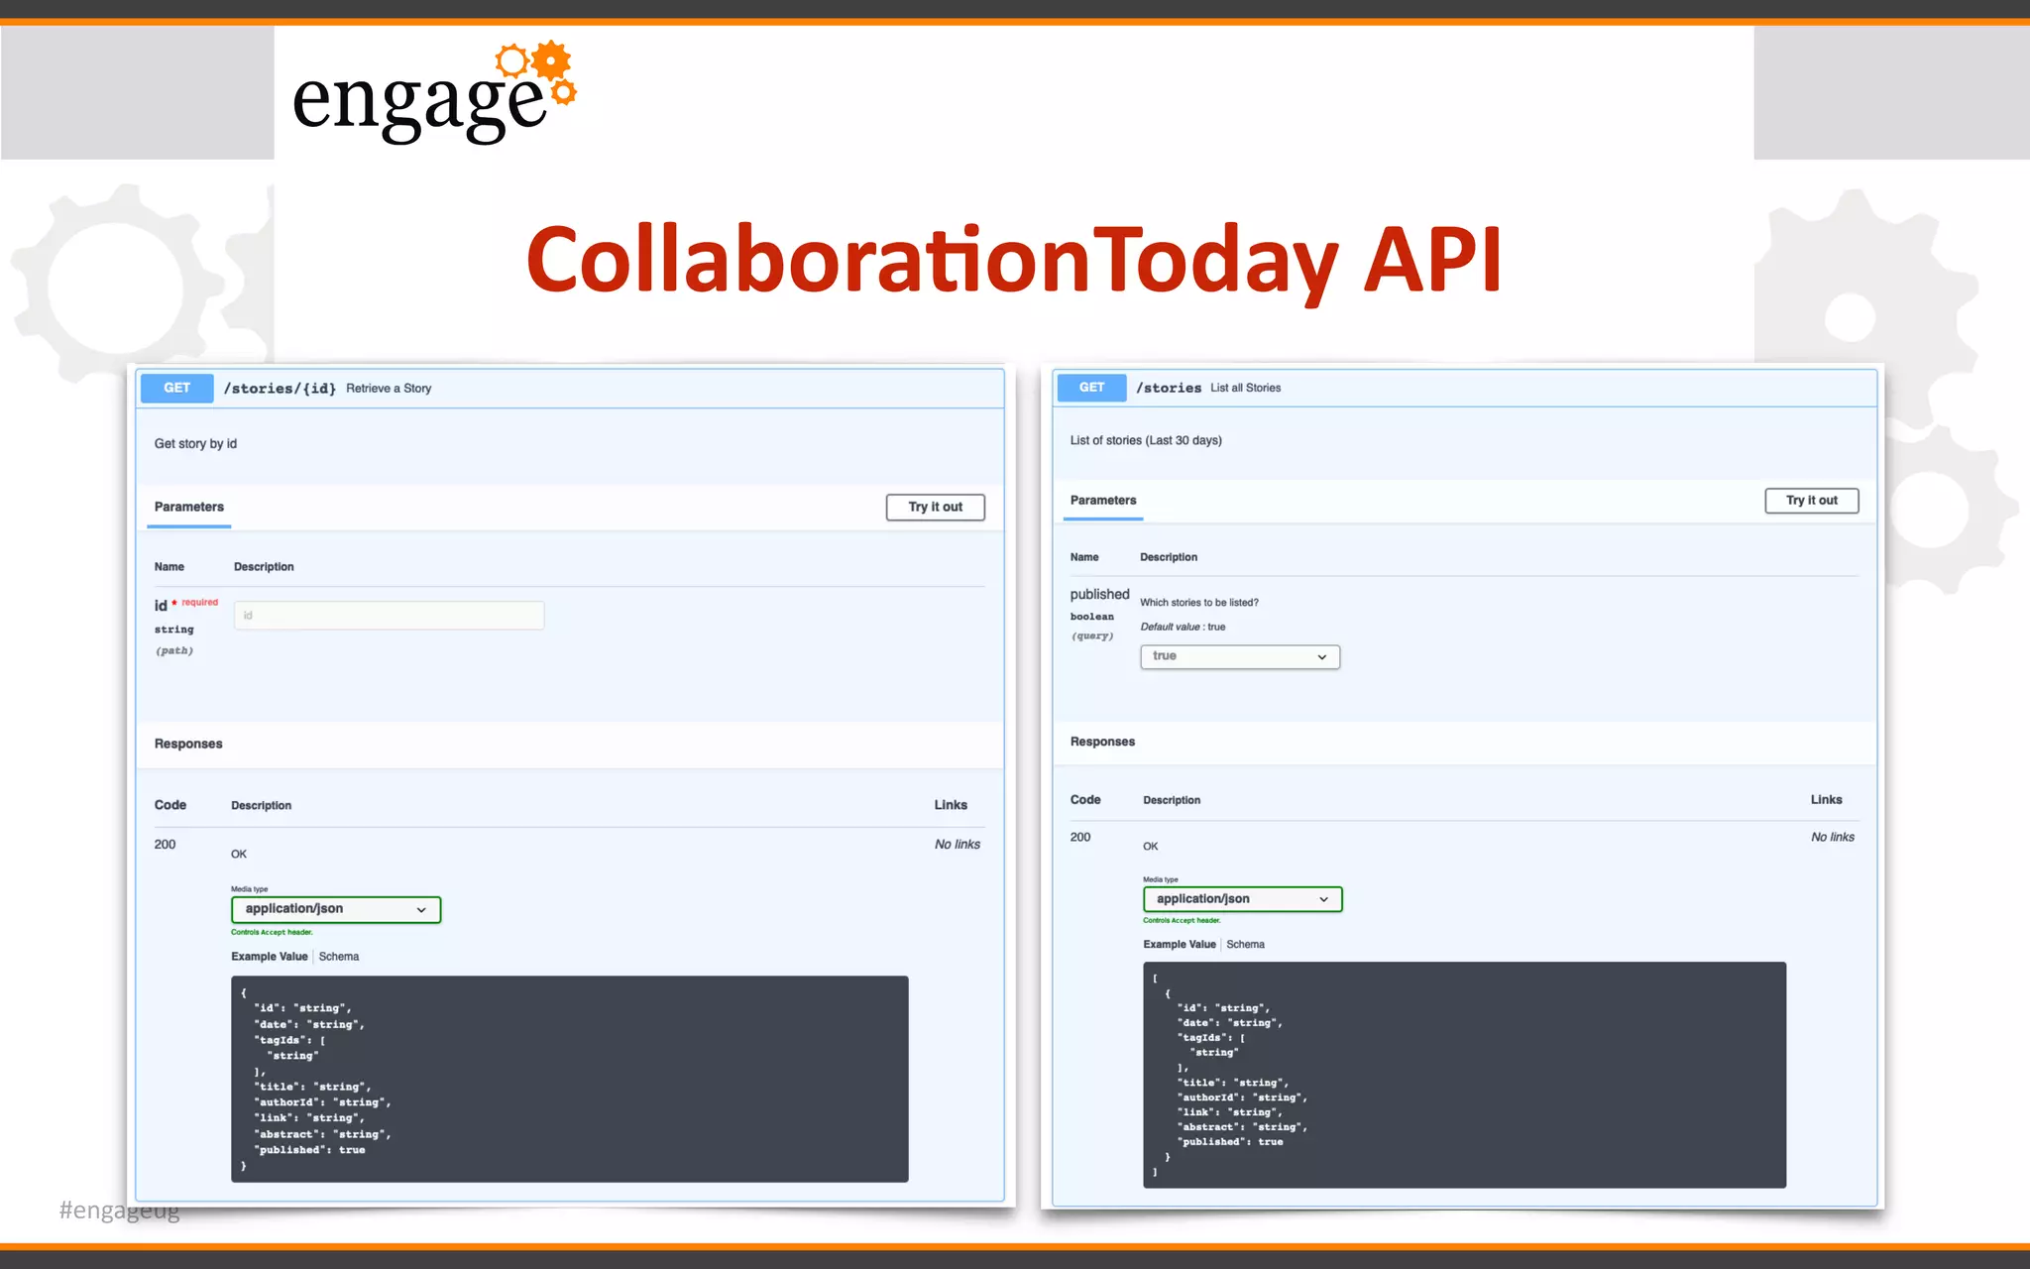Click the engage logo
Viewport: 2030px width, 1269px height.
click(x=434, y=93)
